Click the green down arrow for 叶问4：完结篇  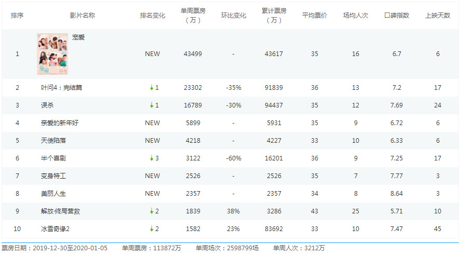[x=152, y=88]
